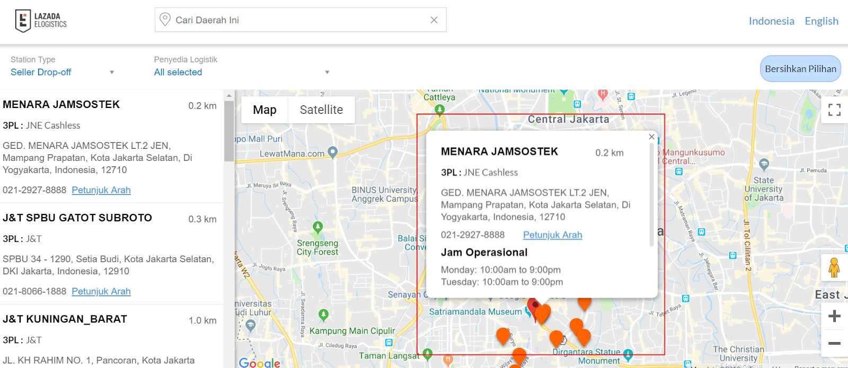Switch to Satellite view tab
Viewport: 848px width, 368px height.
[321, 110]
